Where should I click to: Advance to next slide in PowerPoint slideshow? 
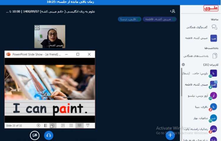(52, 125)
